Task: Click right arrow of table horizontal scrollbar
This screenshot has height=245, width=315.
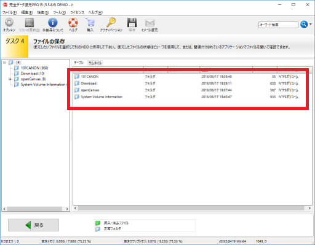Action: [x=309, y=208]
